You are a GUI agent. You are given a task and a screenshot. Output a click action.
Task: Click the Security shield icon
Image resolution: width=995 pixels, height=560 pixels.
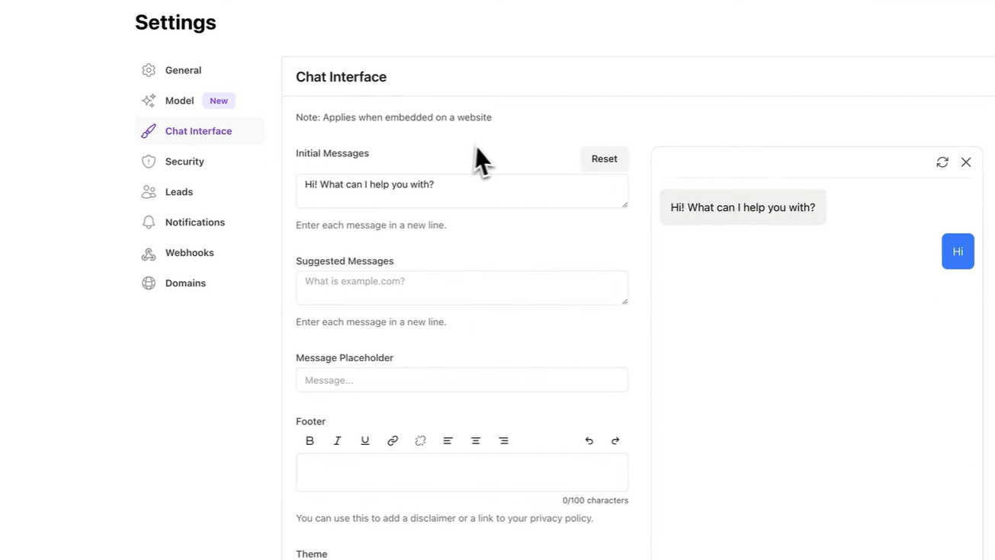149,162
